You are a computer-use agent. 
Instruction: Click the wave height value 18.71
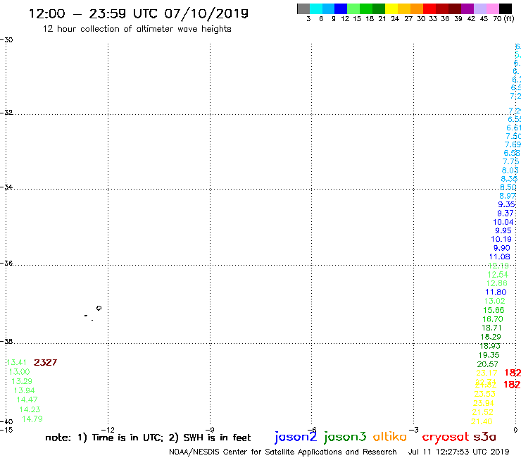[491, 328]
